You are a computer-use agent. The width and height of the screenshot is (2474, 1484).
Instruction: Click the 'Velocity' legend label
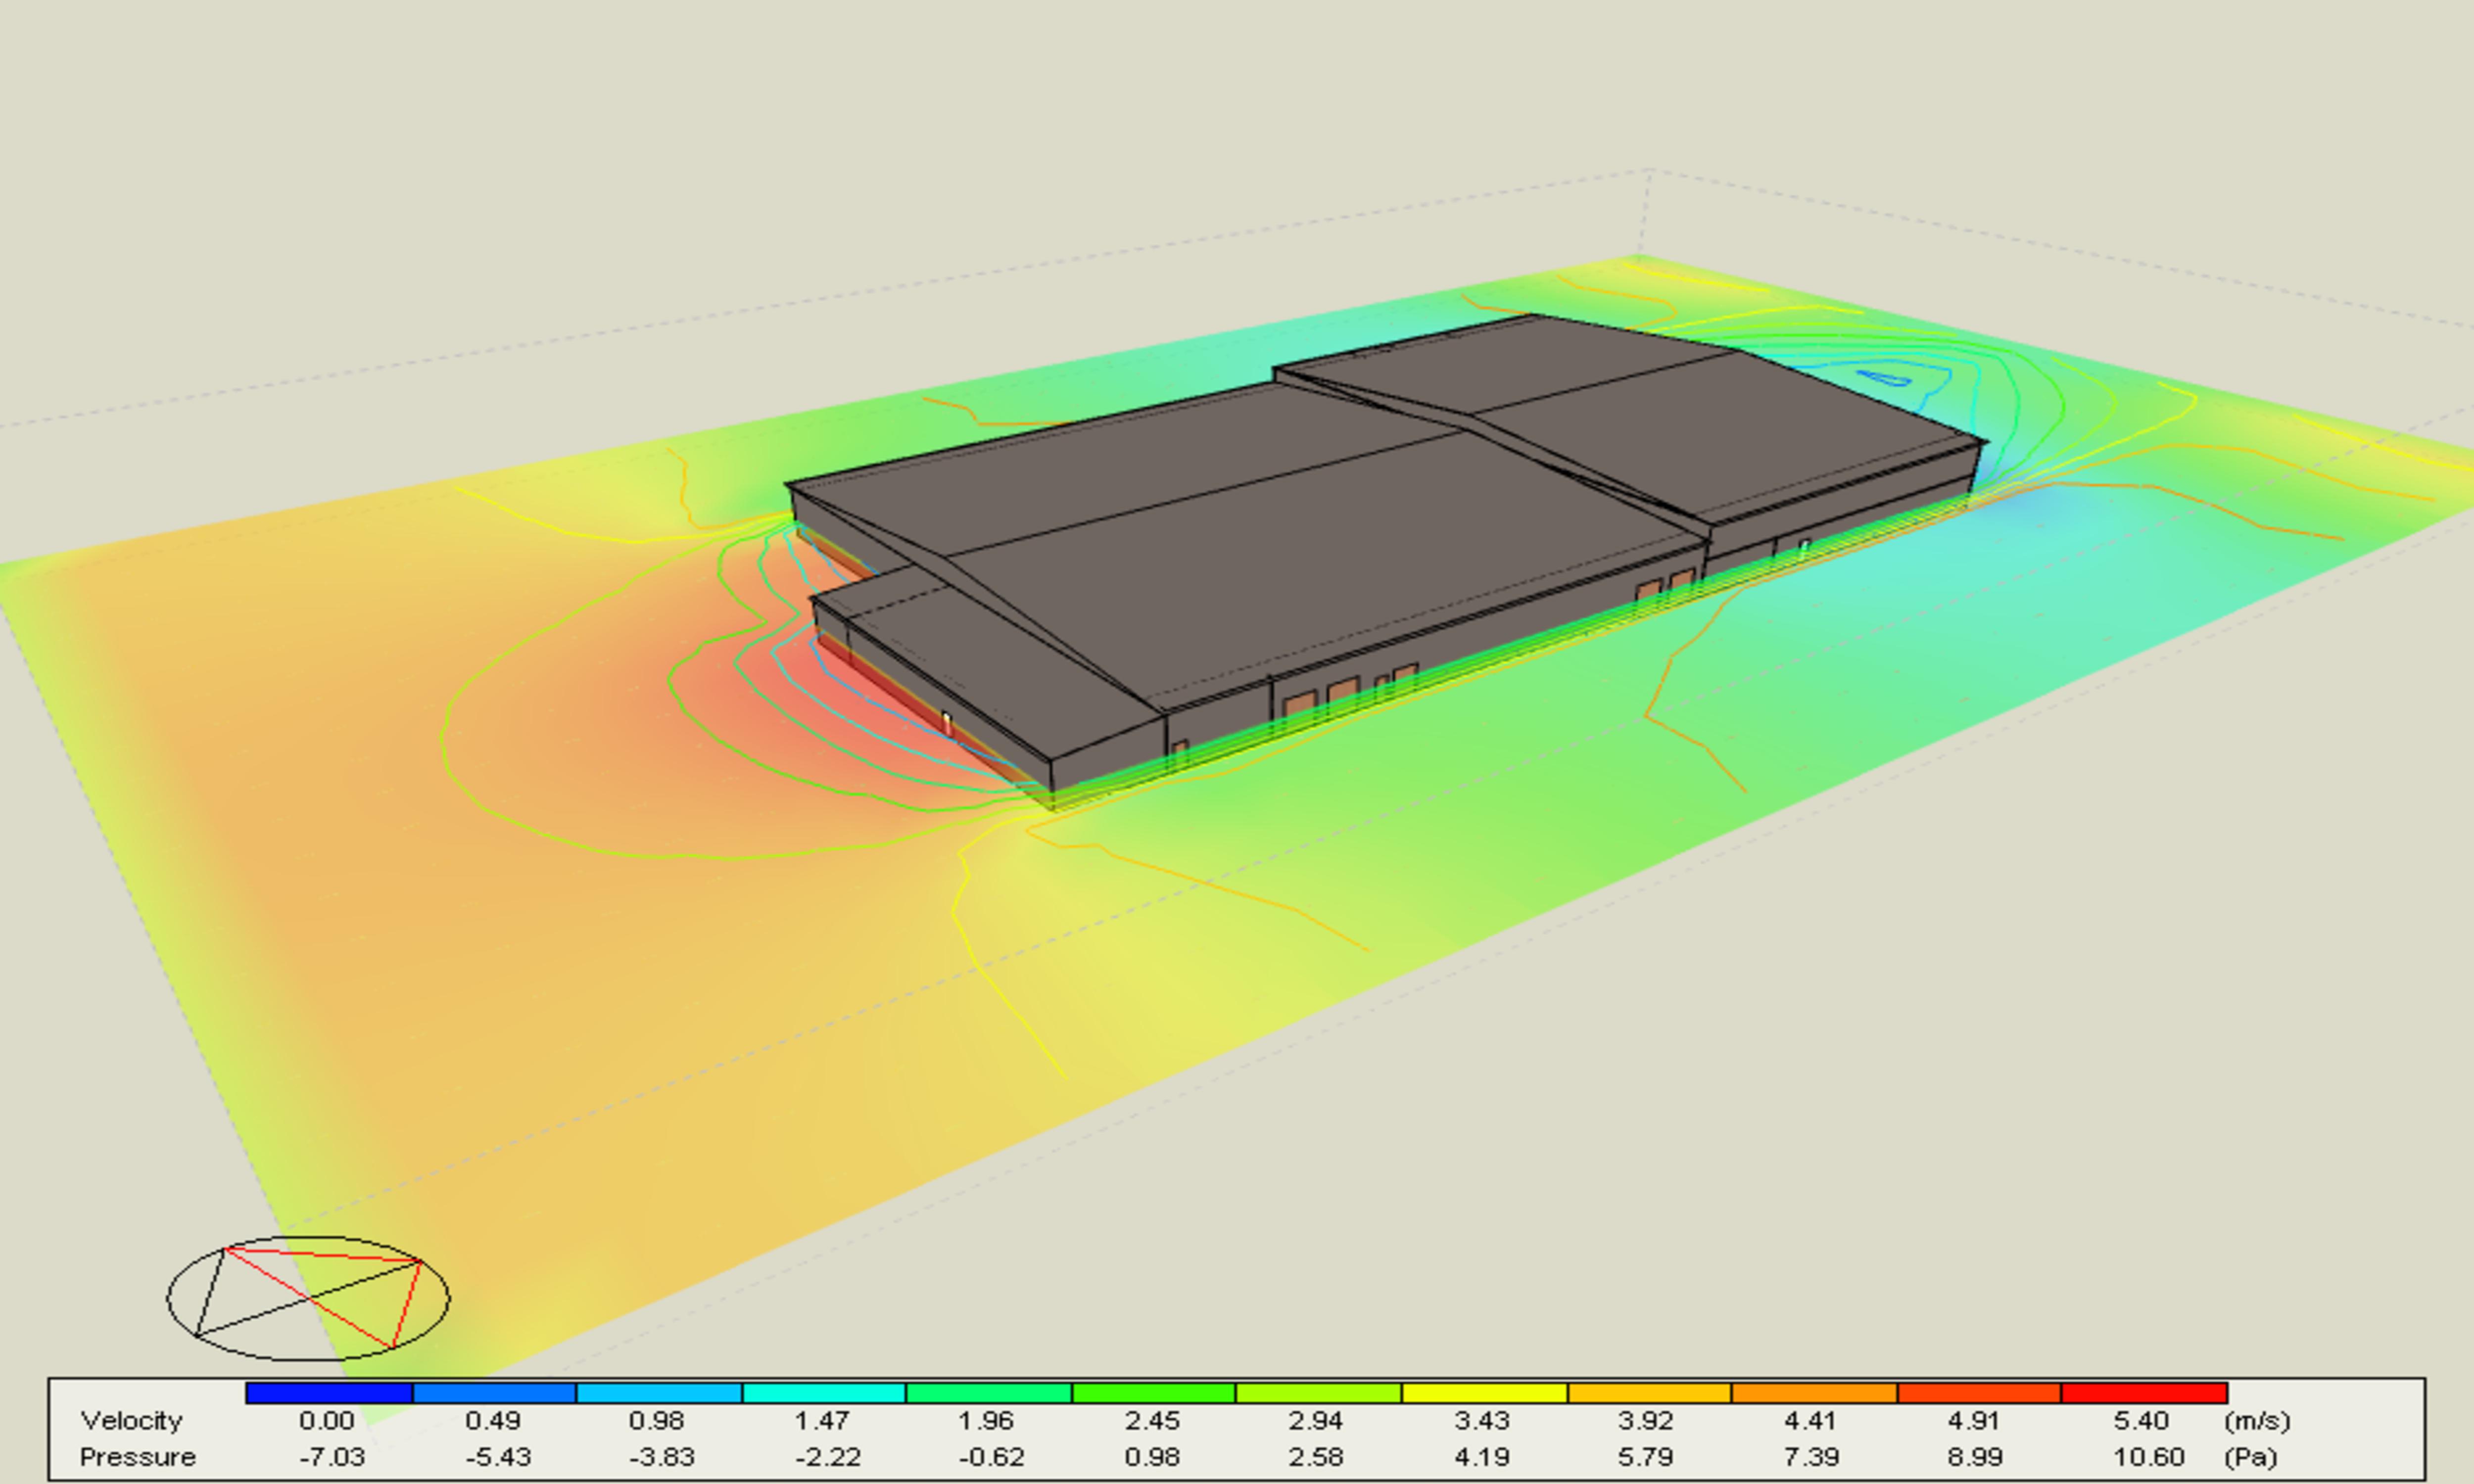(131, 1421)
